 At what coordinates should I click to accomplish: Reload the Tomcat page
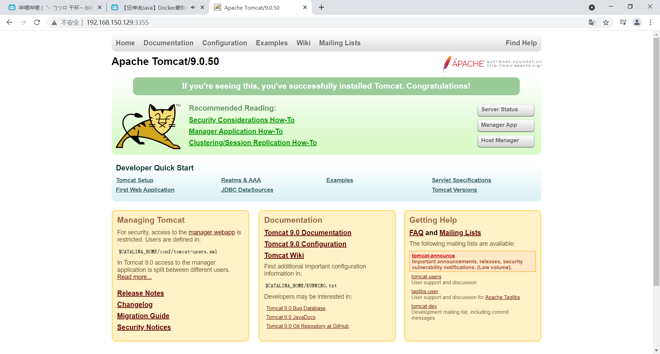coord(37,22)
